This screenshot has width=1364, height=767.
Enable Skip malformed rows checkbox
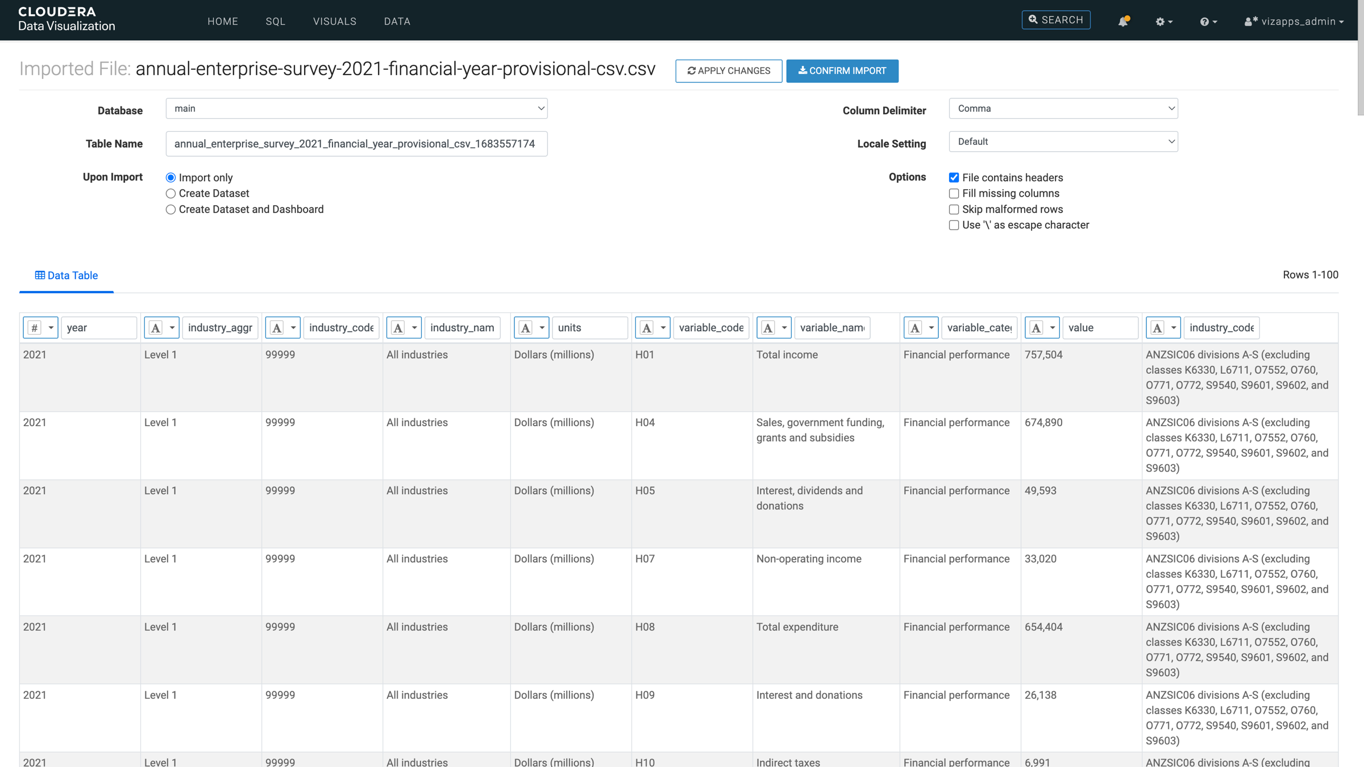click(x=954, y=210)
